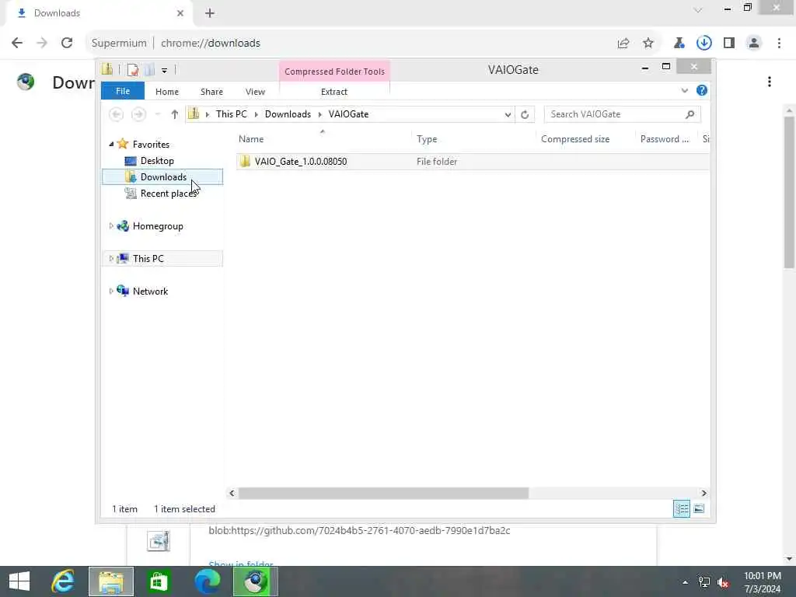Select Downloads in Favorites
The image size is (796, 597).
click(163, 177)
